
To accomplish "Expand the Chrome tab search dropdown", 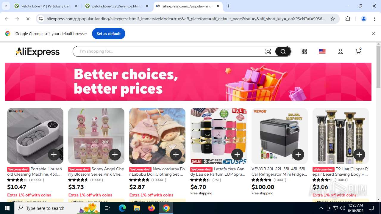I will tap(6, 6).
